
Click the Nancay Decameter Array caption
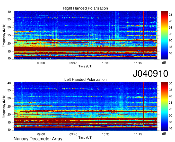point(38,139)
